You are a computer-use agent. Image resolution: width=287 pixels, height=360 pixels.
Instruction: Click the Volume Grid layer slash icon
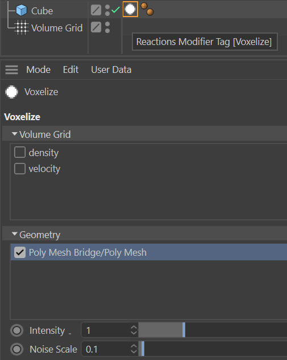(96, 27)
